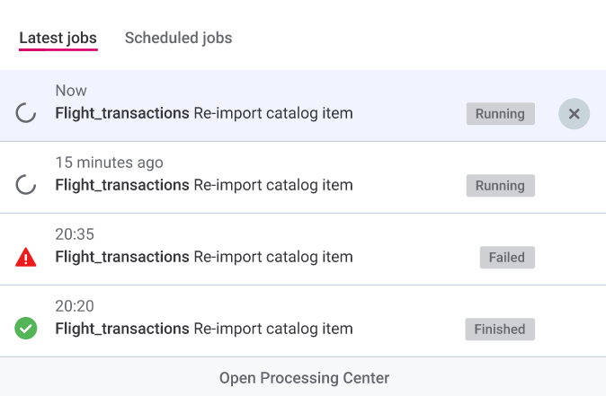Click the 'Now' timestamp label
This screenshot has width=606, height=396.
click(71, 91)
